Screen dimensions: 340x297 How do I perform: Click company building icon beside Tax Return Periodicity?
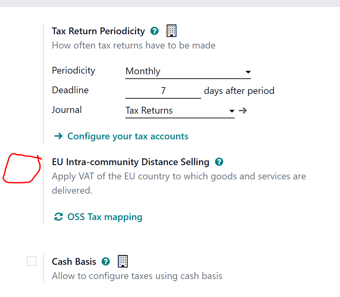point(172,31)
